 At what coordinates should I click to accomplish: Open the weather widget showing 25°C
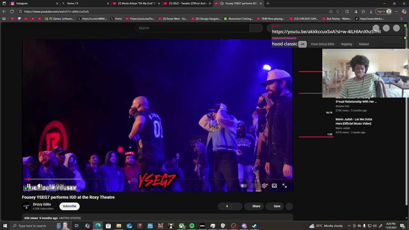[x=326, y=226]
